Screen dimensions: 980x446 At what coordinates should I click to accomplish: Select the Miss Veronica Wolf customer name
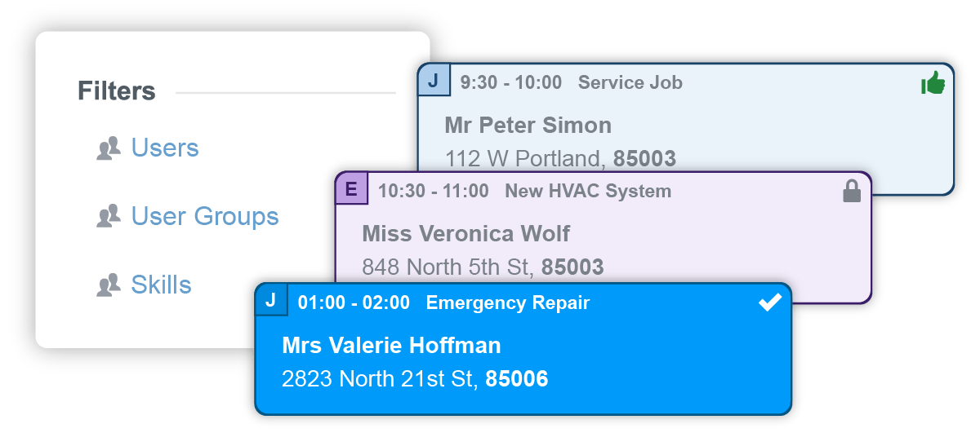(465, 234)
